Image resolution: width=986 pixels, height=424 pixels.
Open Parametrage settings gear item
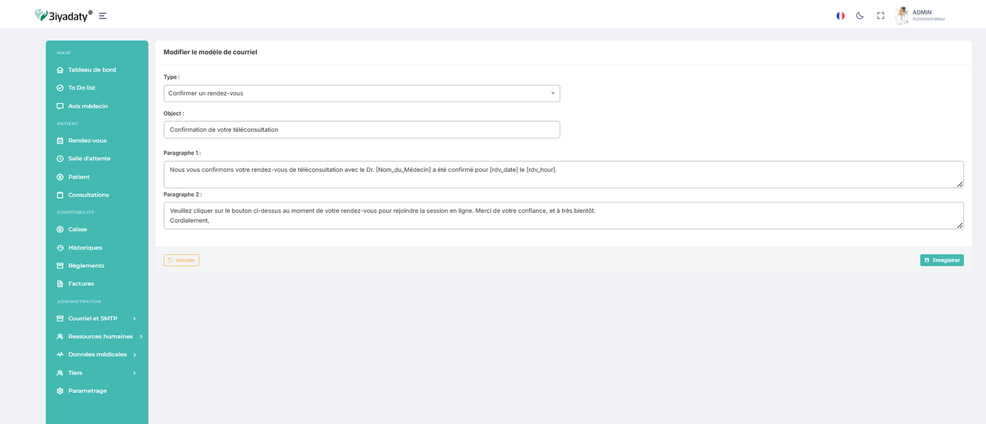87,391
